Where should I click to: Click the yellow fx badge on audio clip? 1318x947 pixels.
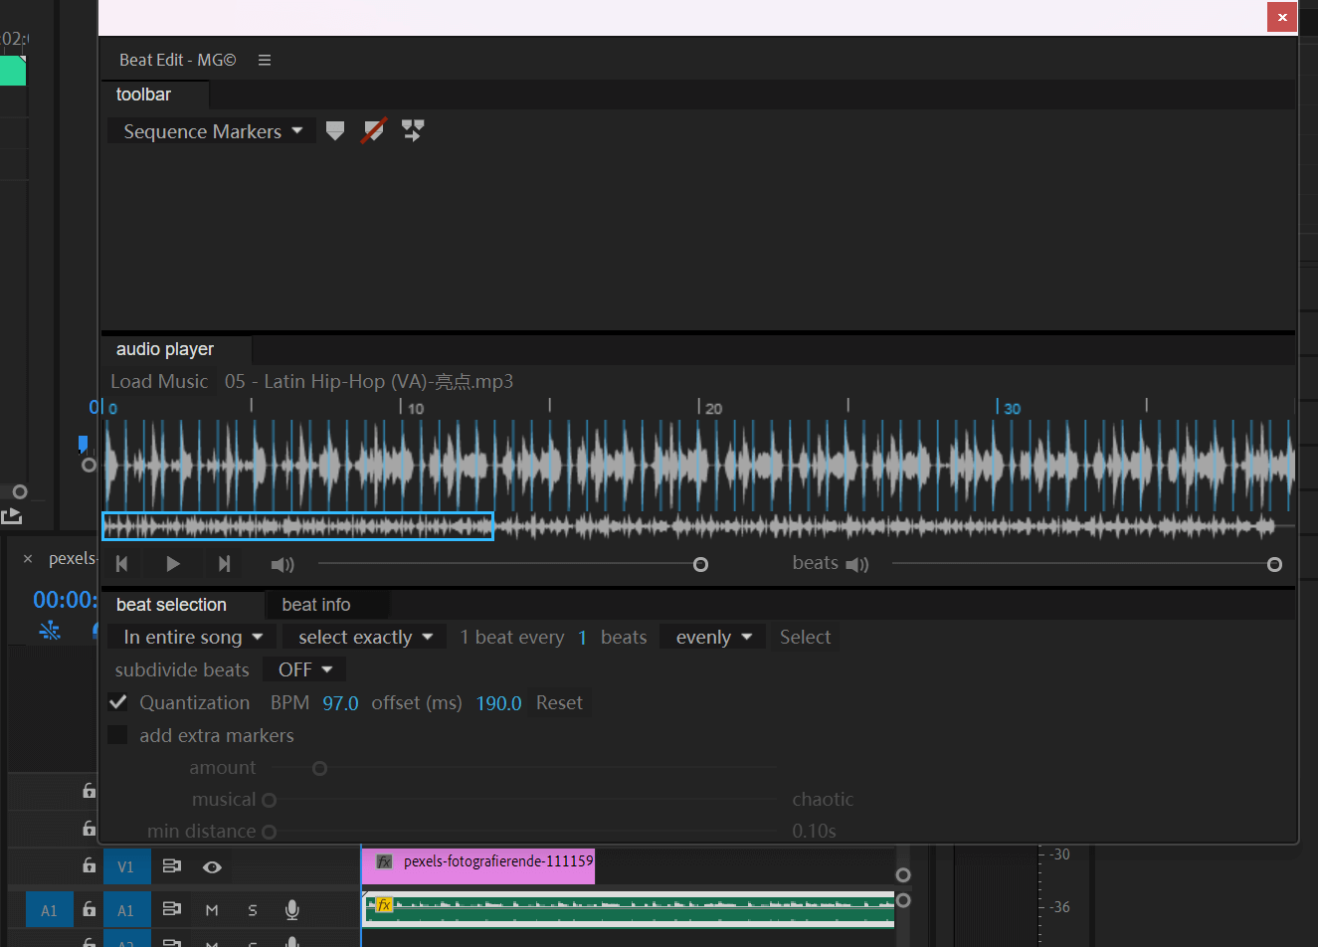tap(384, 904)
